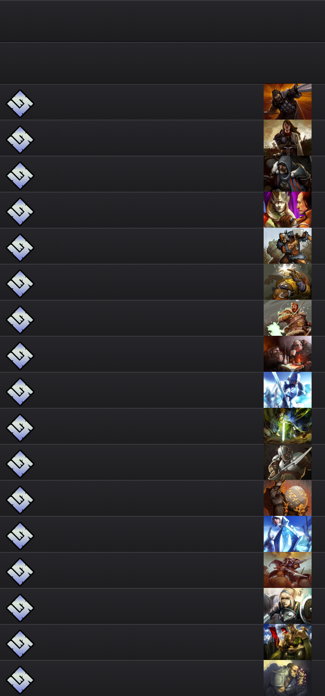Click the row body of the blonde shield-maiden card
The width and height of the screenshot is (325, 696).
162,606
